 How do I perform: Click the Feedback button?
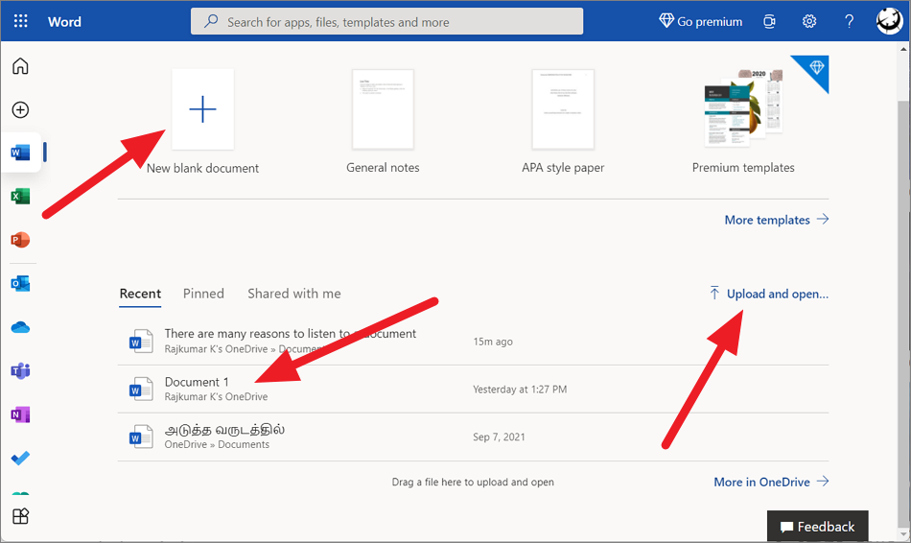[817, 526]
